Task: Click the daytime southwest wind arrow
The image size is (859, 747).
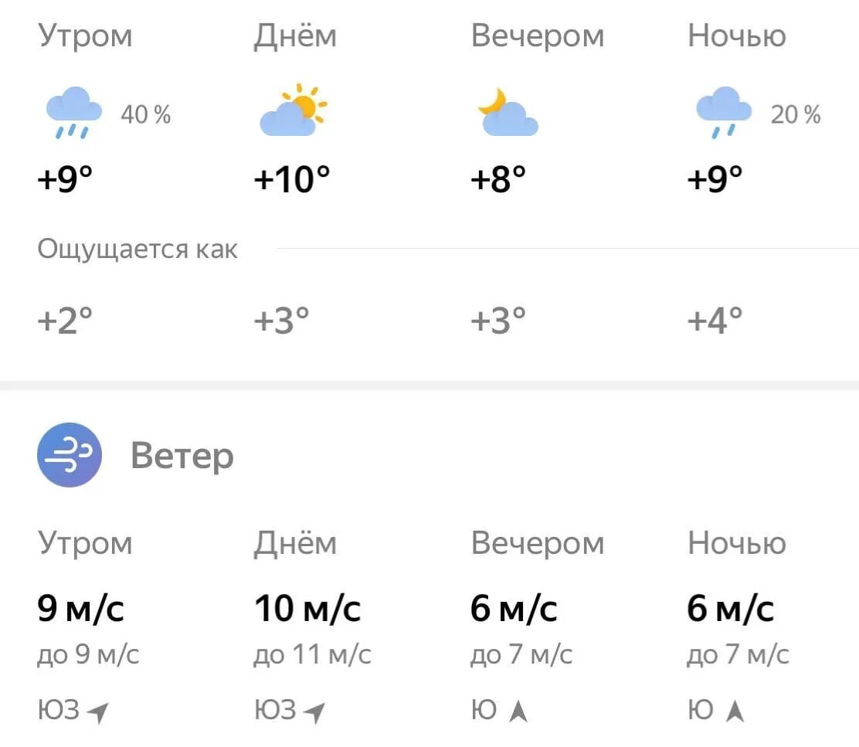Action: [x=315, y=712]
